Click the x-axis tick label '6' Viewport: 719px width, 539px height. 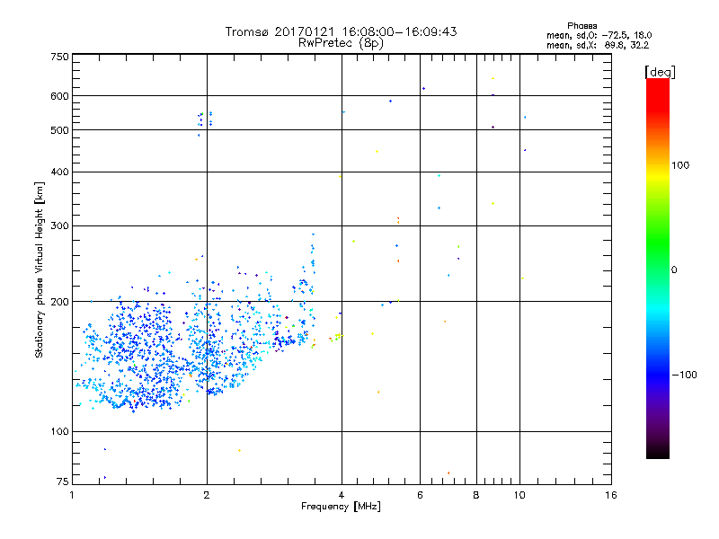coord(420,495)
